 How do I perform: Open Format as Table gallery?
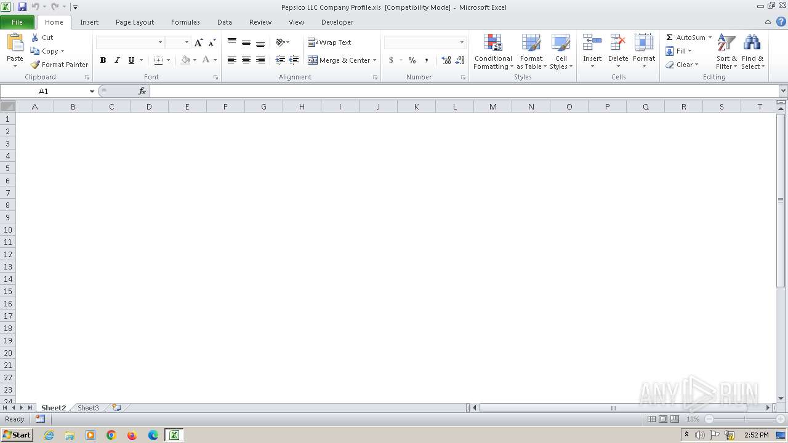point(531,52)
